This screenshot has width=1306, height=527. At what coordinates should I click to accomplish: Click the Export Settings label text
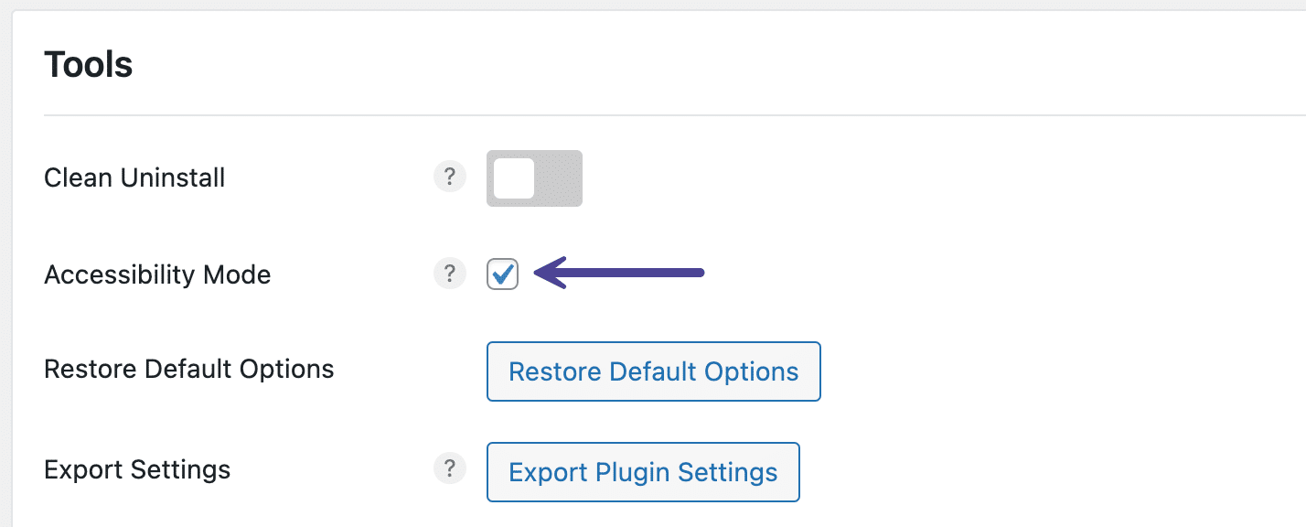137,470
